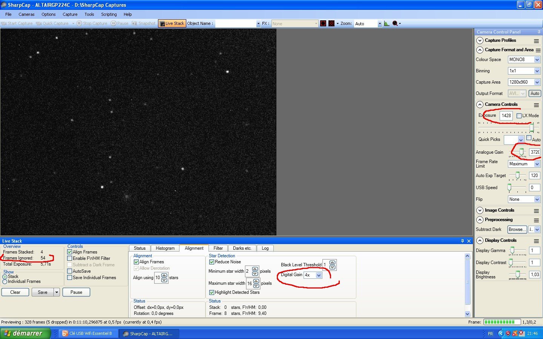This screenshot has height=339, width=543.
Task: Pin the Live Stack panel
Action: click(x=462, y=241)
